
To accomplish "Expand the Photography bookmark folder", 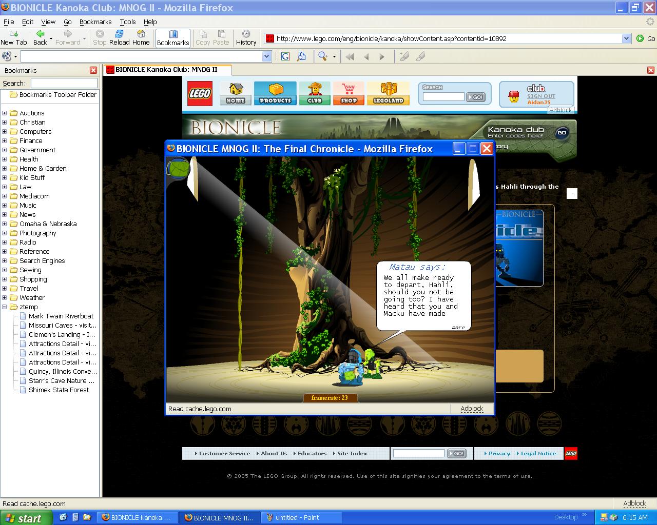I will pos(5,233).
